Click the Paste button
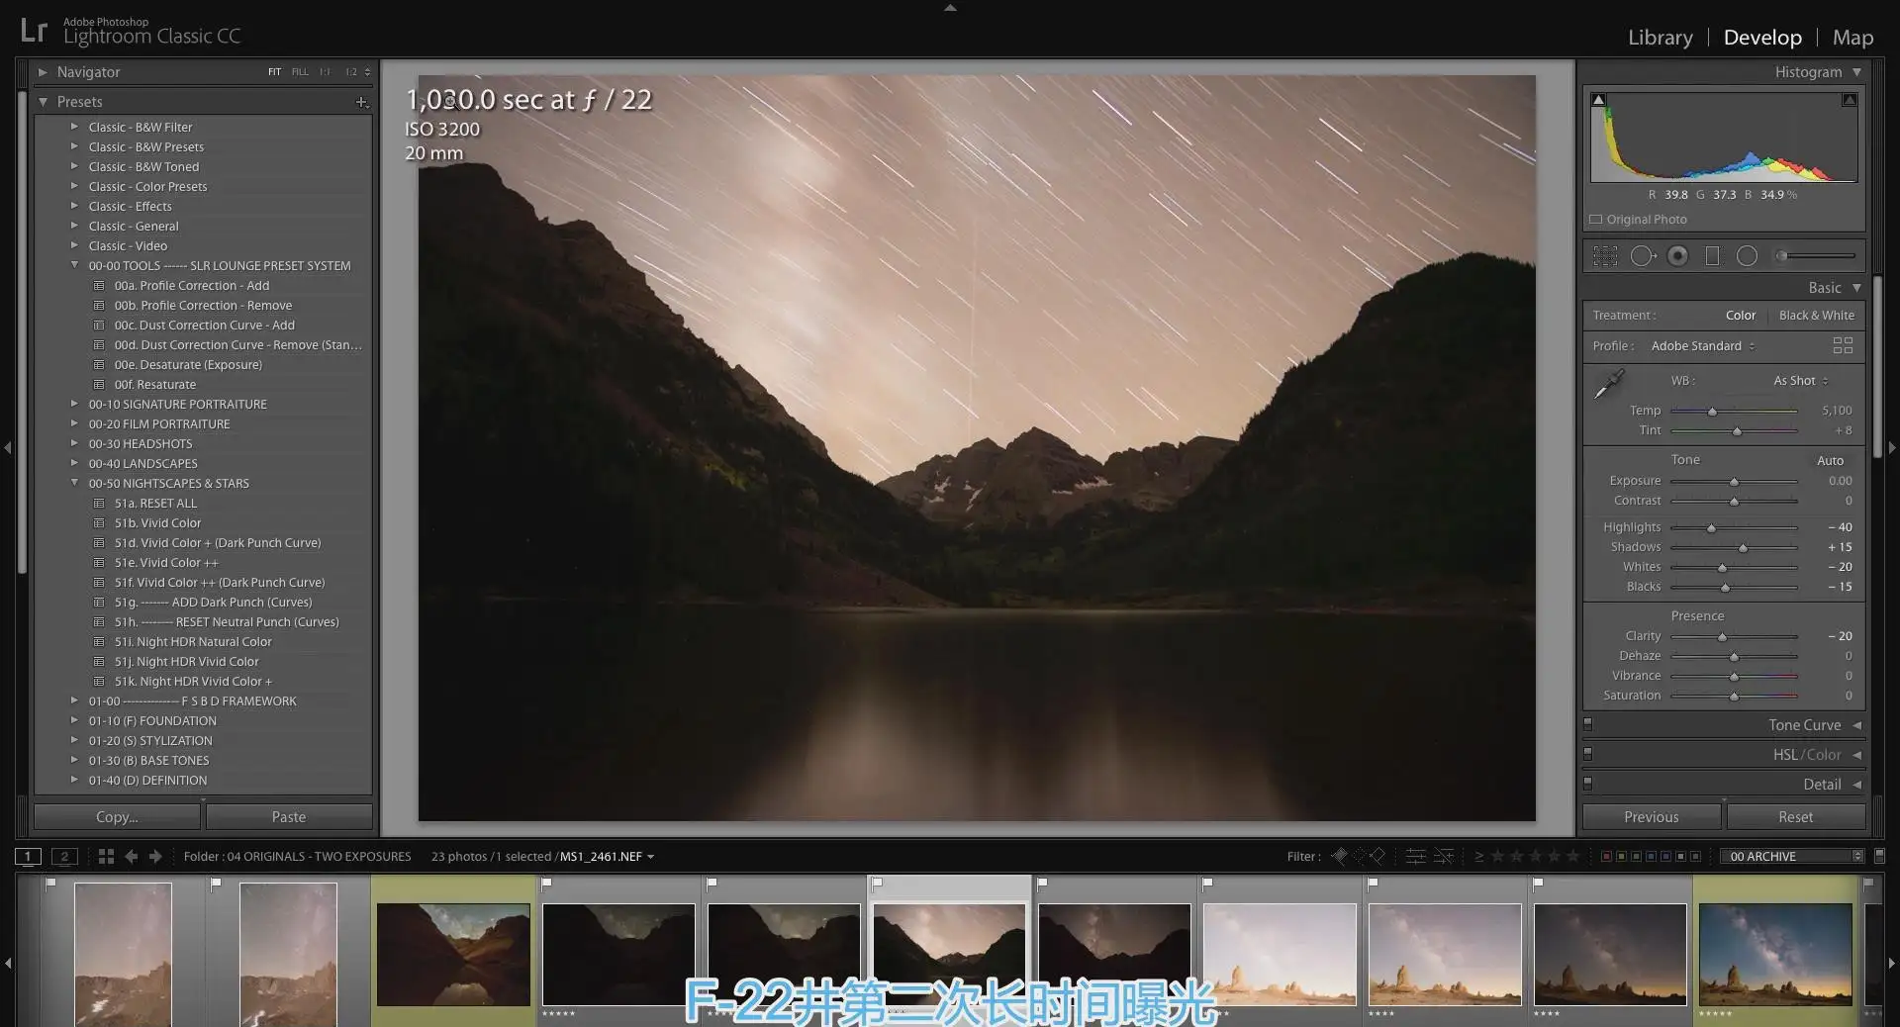This screenshot has width=1900, height=1027. (289, 817)
